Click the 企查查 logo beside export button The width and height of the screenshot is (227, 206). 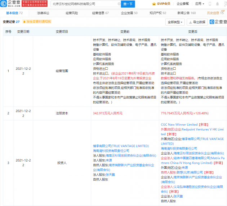click(x=218, y=22)
